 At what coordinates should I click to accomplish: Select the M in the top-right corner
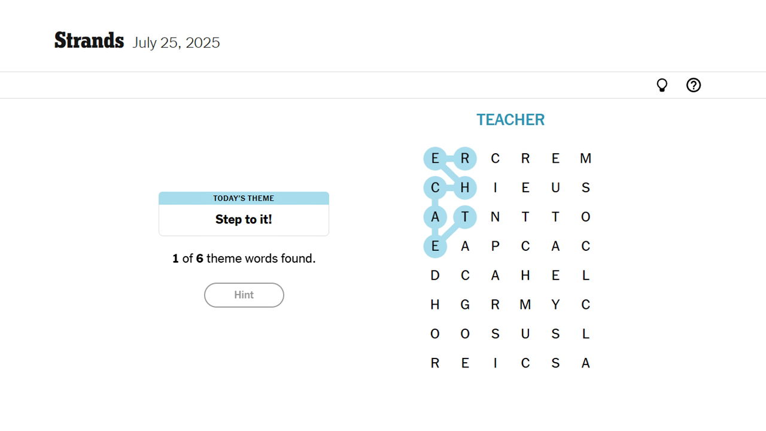585,159
